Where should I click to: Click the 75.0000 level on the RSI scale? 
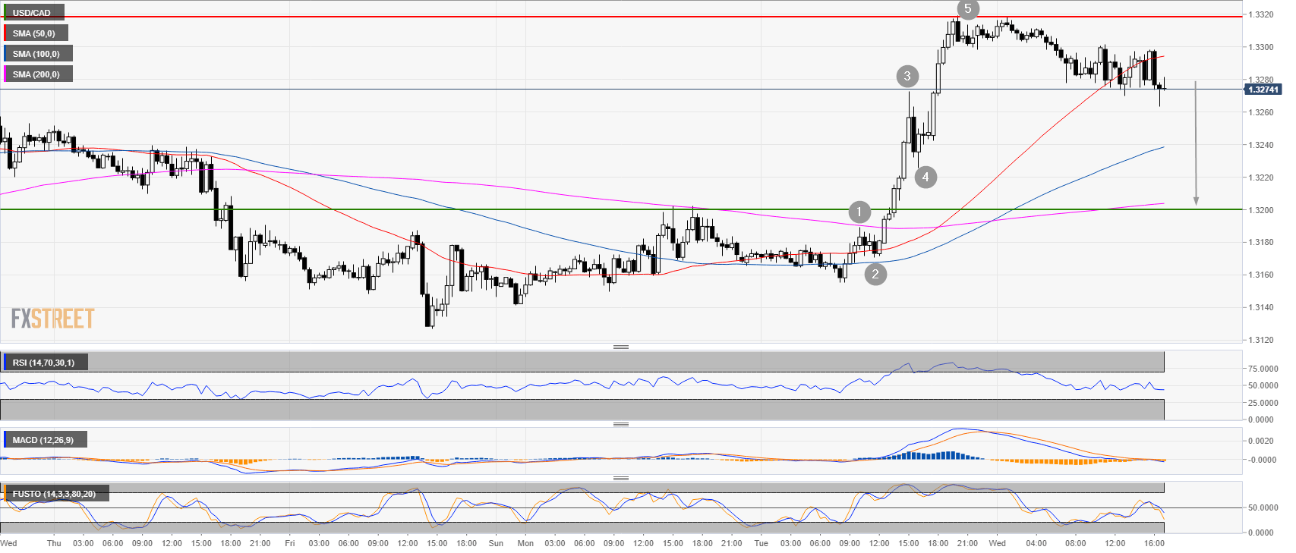[x=1263, y=369]
